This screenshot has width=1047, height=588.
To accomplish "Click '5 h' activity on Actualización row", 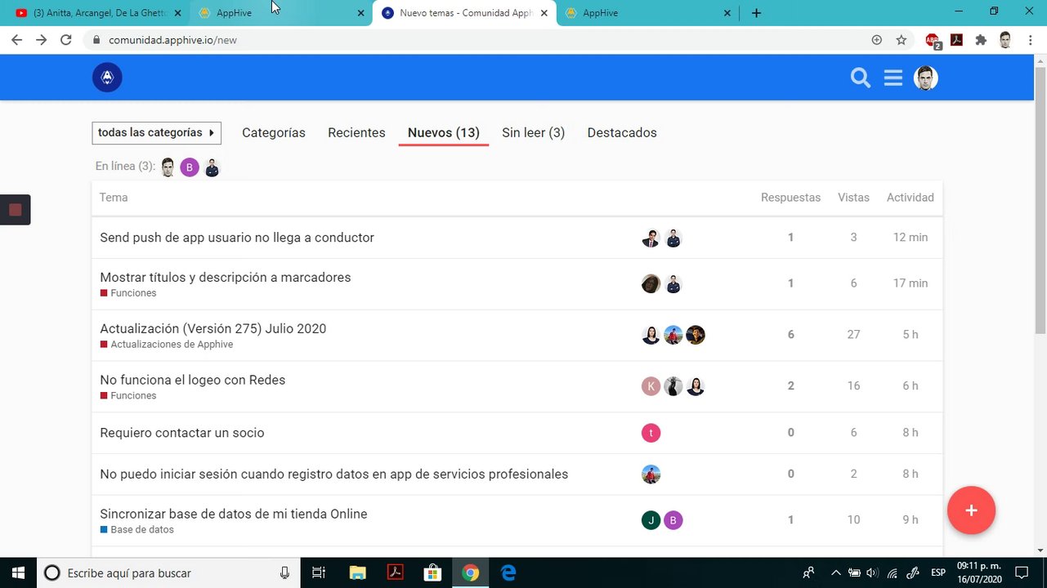I will pyautogui.click(x=911, y=335).
